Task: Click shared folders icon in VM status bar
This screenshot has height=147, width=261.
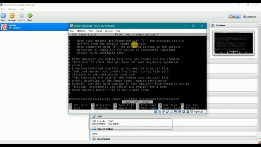Action: [x=171, y=111]
